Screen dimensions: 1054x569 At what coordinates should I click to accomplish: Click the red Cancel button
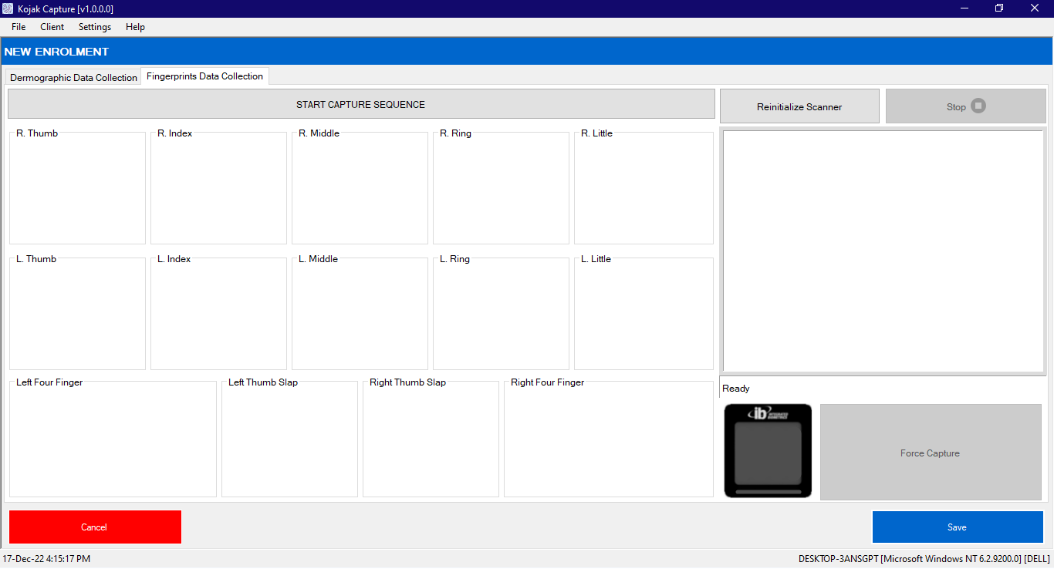[x=95, y=527]
